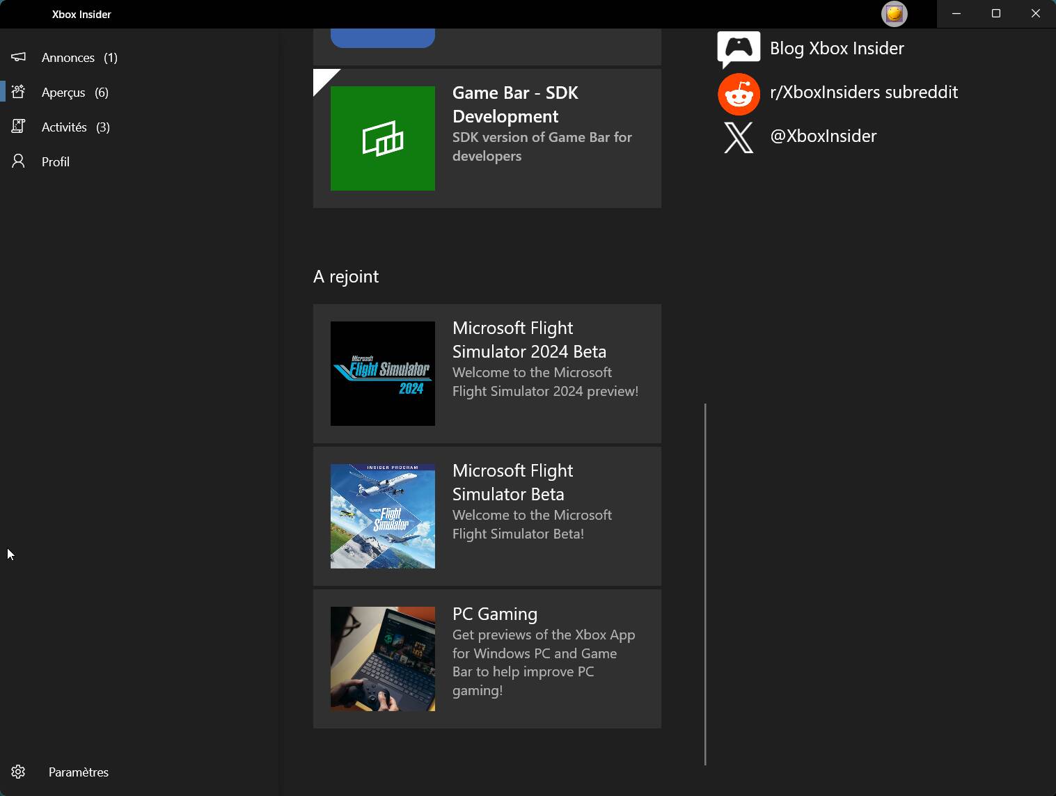Screen dimensions: 1056x796
Task: Click "Get previews of the Xbox App" description
Action: pyautogui.click(x=544, y=662)
